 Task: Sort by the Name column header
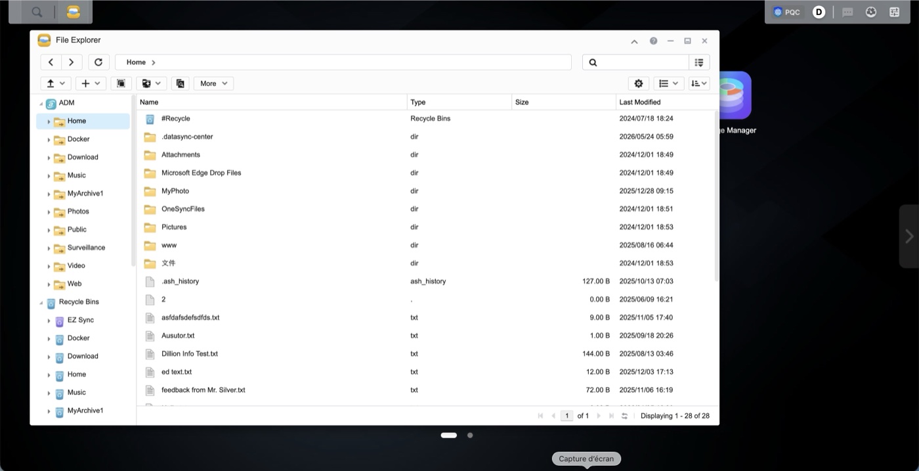[272, 102]
